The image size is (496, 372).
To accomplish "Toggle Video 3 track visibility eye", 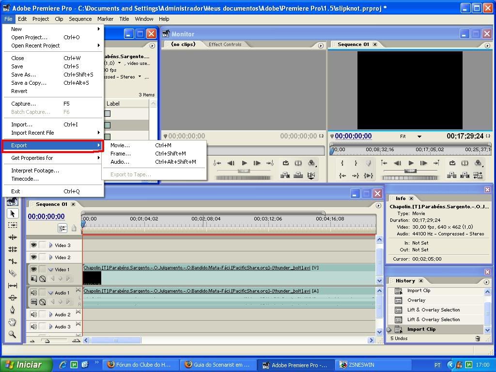I will click(33, 245).
